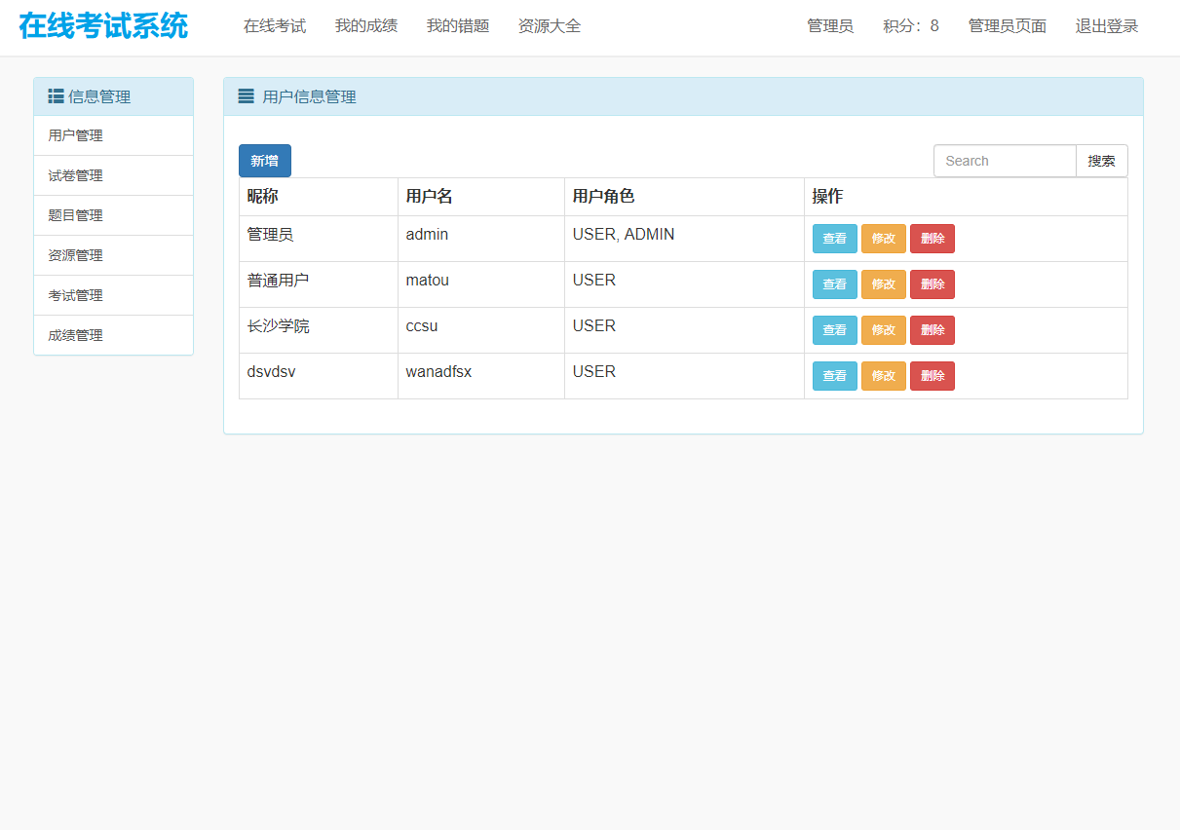Go to the 管理员页面 link
1180x830 pixels.
pyautogui.click(x=1007, y=26)
